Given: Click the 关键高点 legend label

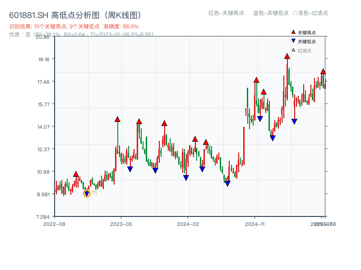Looking at the screenshot, I should point(307,32).
